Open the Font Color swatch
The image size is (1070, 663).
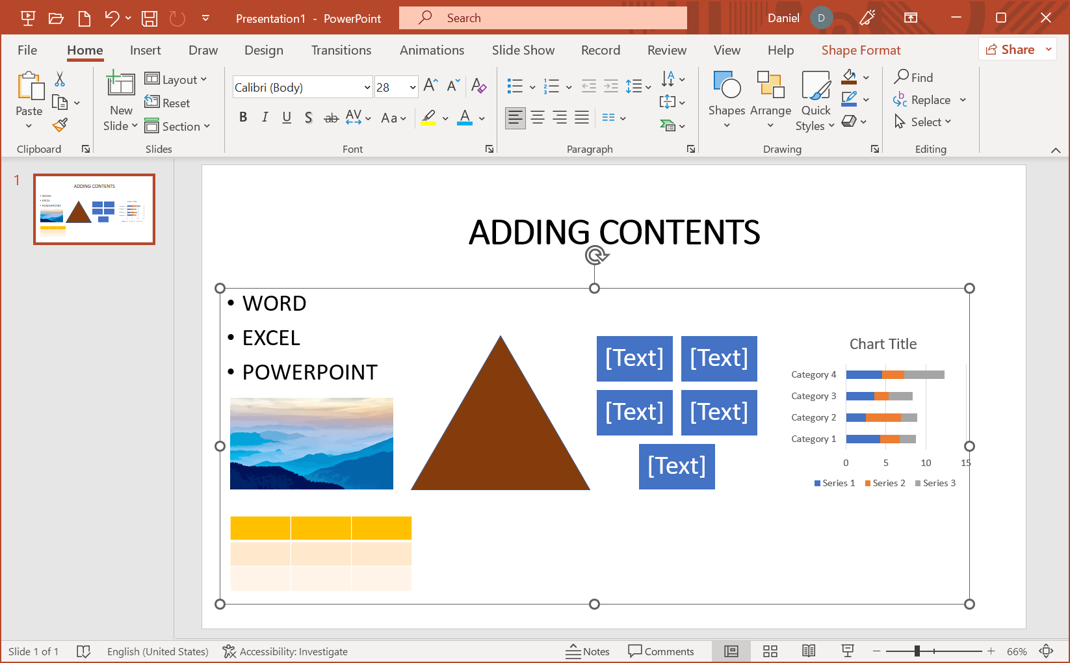[464, 118]
